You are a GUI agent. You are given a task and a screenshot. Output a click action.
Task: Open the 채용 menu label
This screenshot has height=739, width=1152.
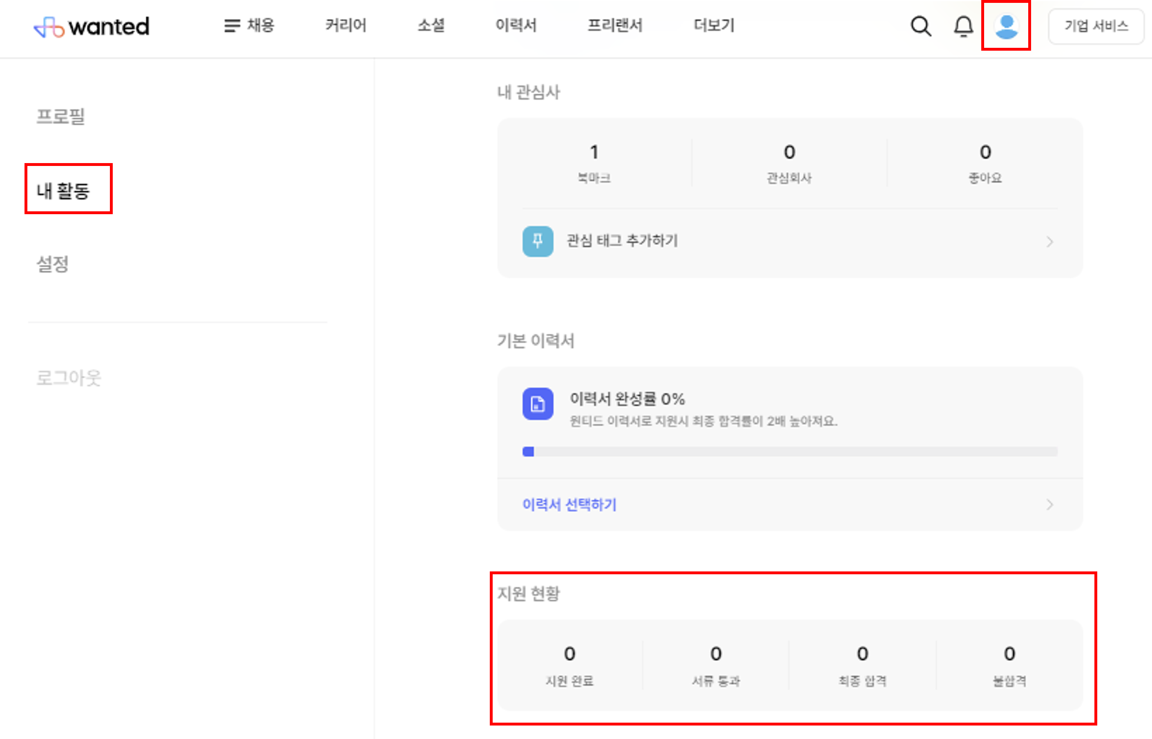260,25
